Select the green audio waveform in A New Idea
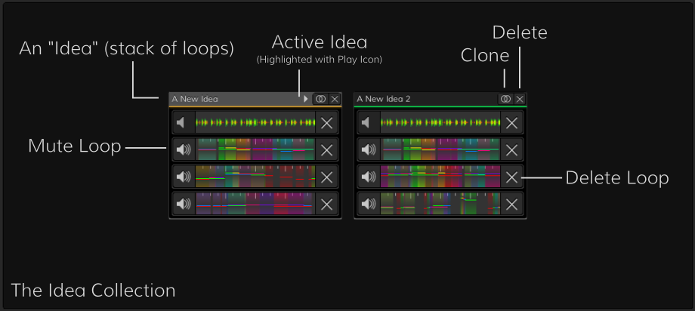 pos(255,123)
